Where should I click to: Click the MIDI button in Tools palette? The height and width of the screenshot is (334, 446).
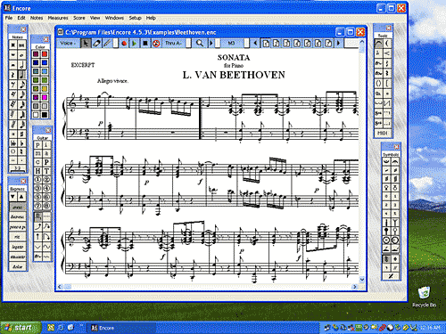[x=383, y=133]
